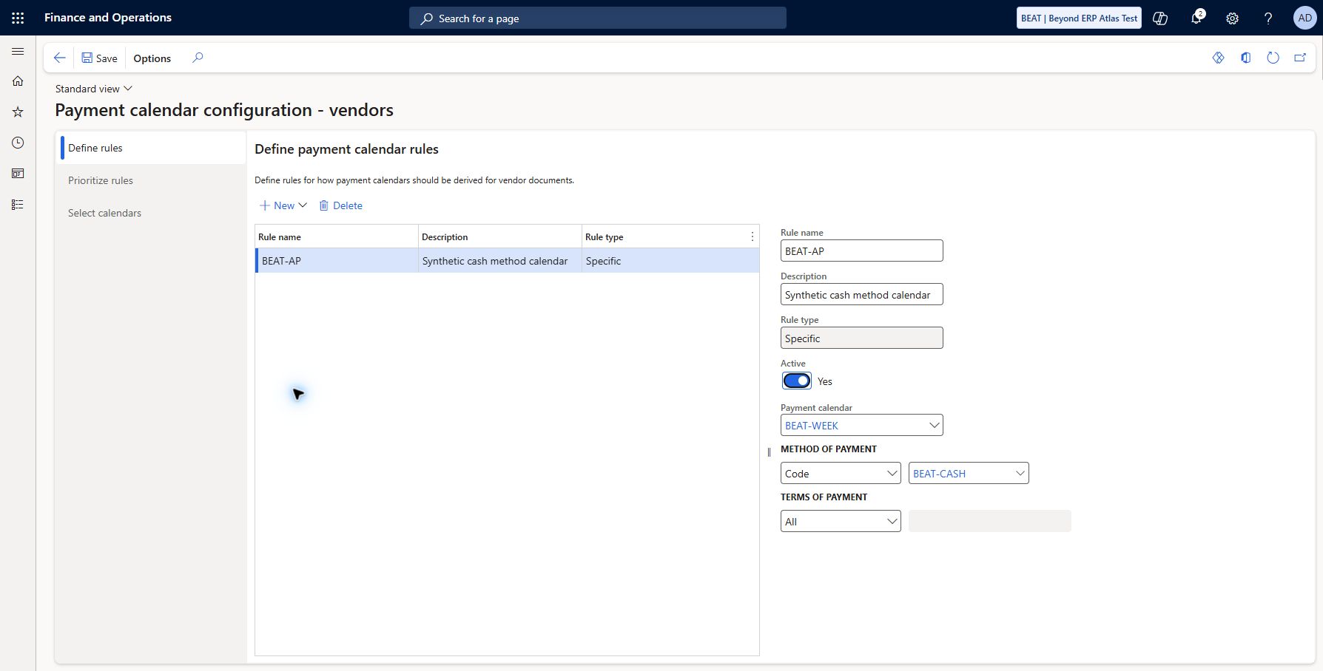Select the BEAT-AP rule row cell
This screenshot has width=1323, height=671.
tap(337, 261)
